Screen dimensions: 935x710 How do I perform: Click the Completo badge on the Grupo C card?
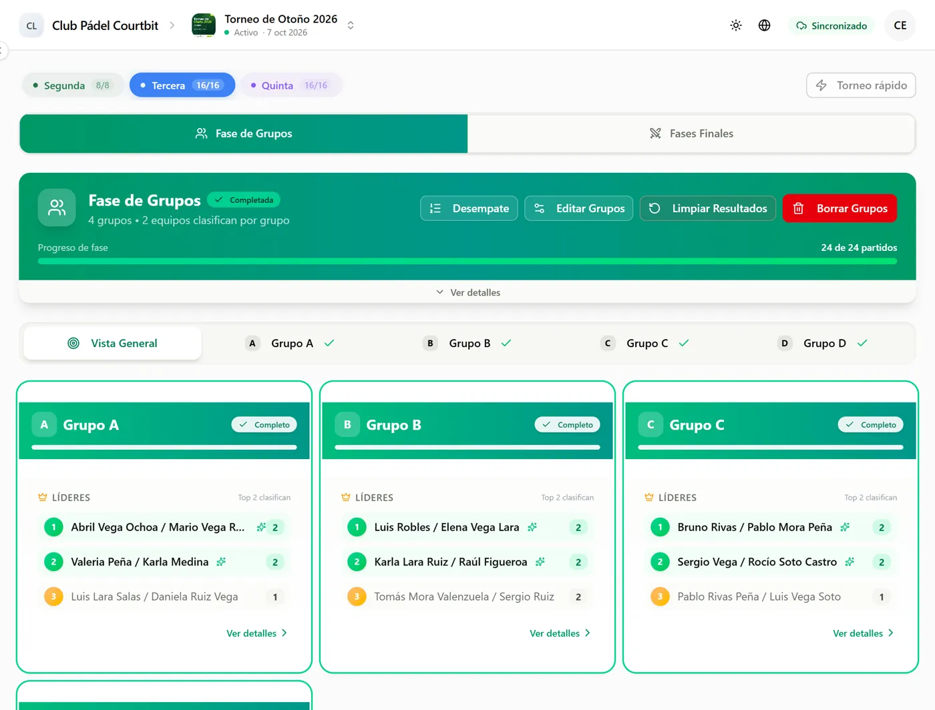[871, 424]
